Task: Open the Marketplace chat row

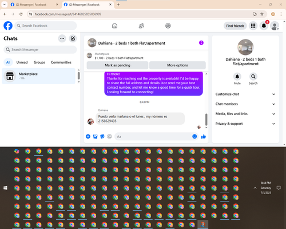Action: click(38, 76)
